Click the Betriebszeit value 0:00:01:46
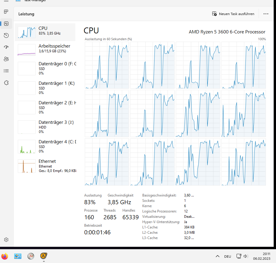 coord(97,232)
